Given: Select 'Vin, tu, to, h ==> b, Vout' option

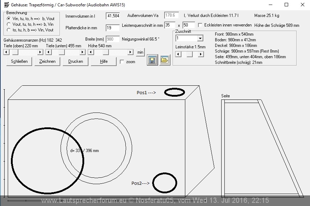Looking at the screenshot, I should coord(9,18).
